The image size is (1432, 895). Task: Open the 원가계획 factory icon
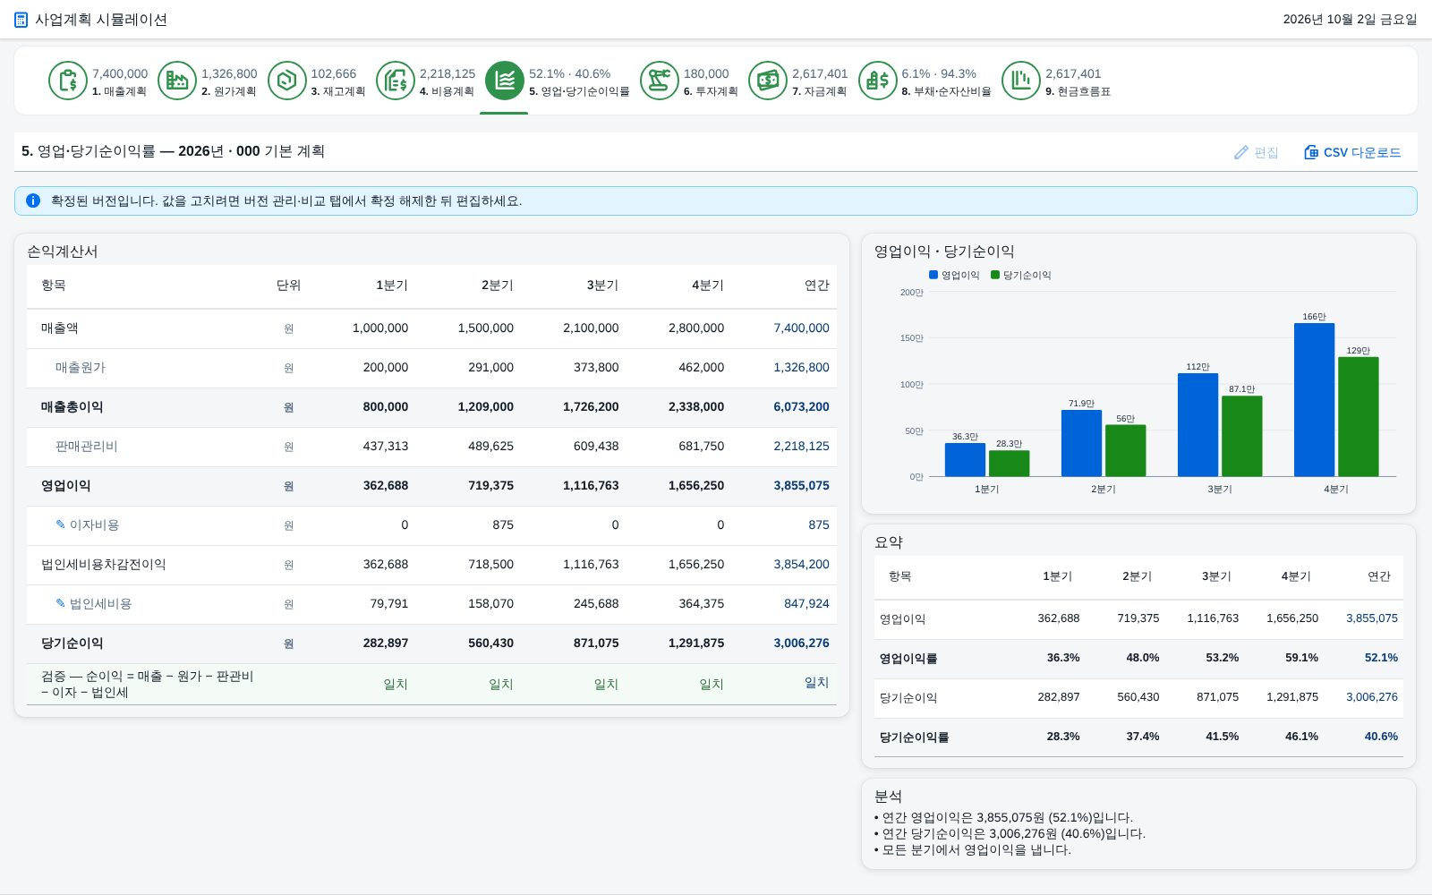(x=177, y=81)
